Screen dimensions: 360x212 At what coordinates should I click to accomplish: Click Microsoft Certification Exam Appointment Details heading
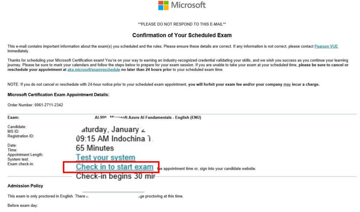pos(58,95)
